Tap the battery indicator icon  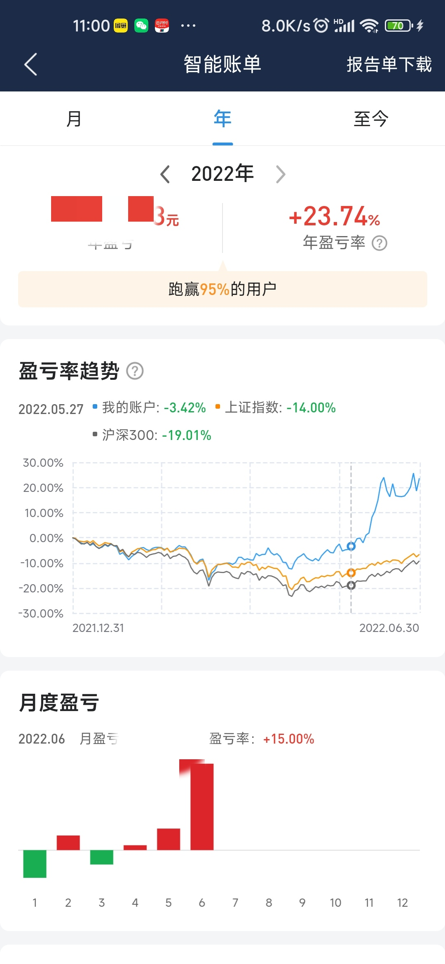(x=398, y=26)
